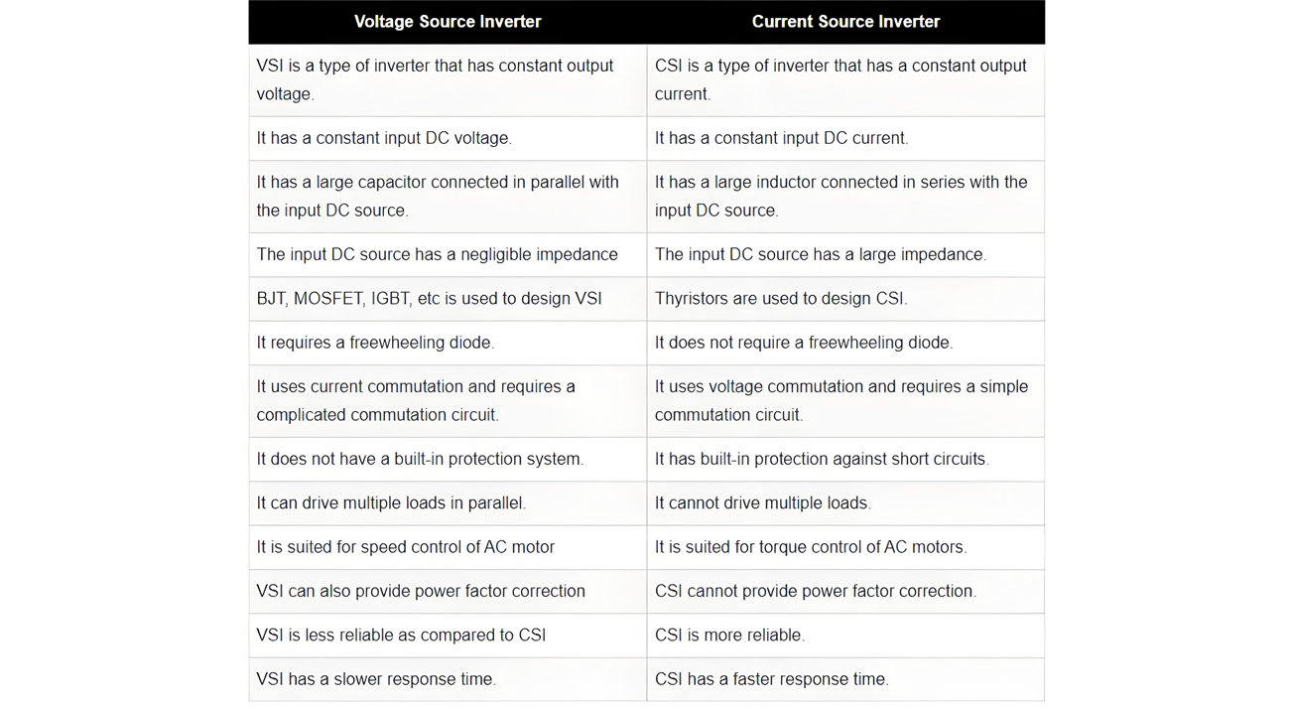Image resolution: width=1292 pixels, height=709 pixels.
Task: Click the Voltage Source Inverter column header
Action: pos(448,22)
